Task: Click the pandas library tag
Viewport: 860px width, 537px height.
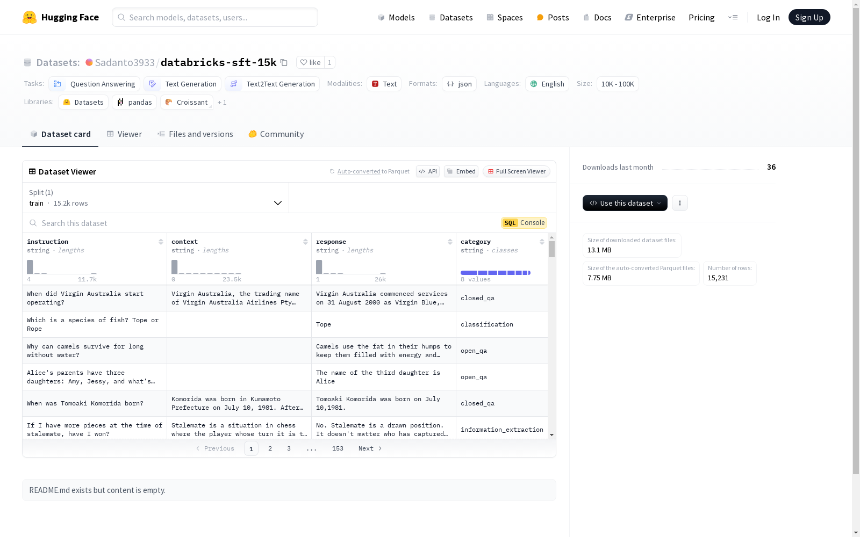Action: (134, 102)
